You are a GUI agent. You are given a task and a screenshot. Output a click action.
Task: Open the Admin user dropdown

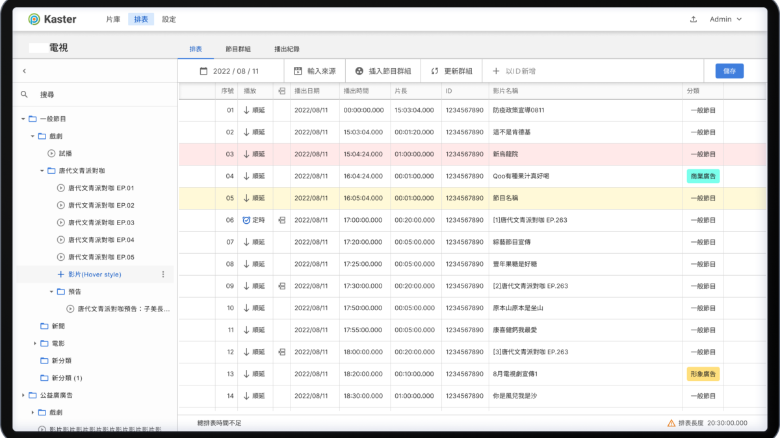pyautogui.click(x=725, y=19)
